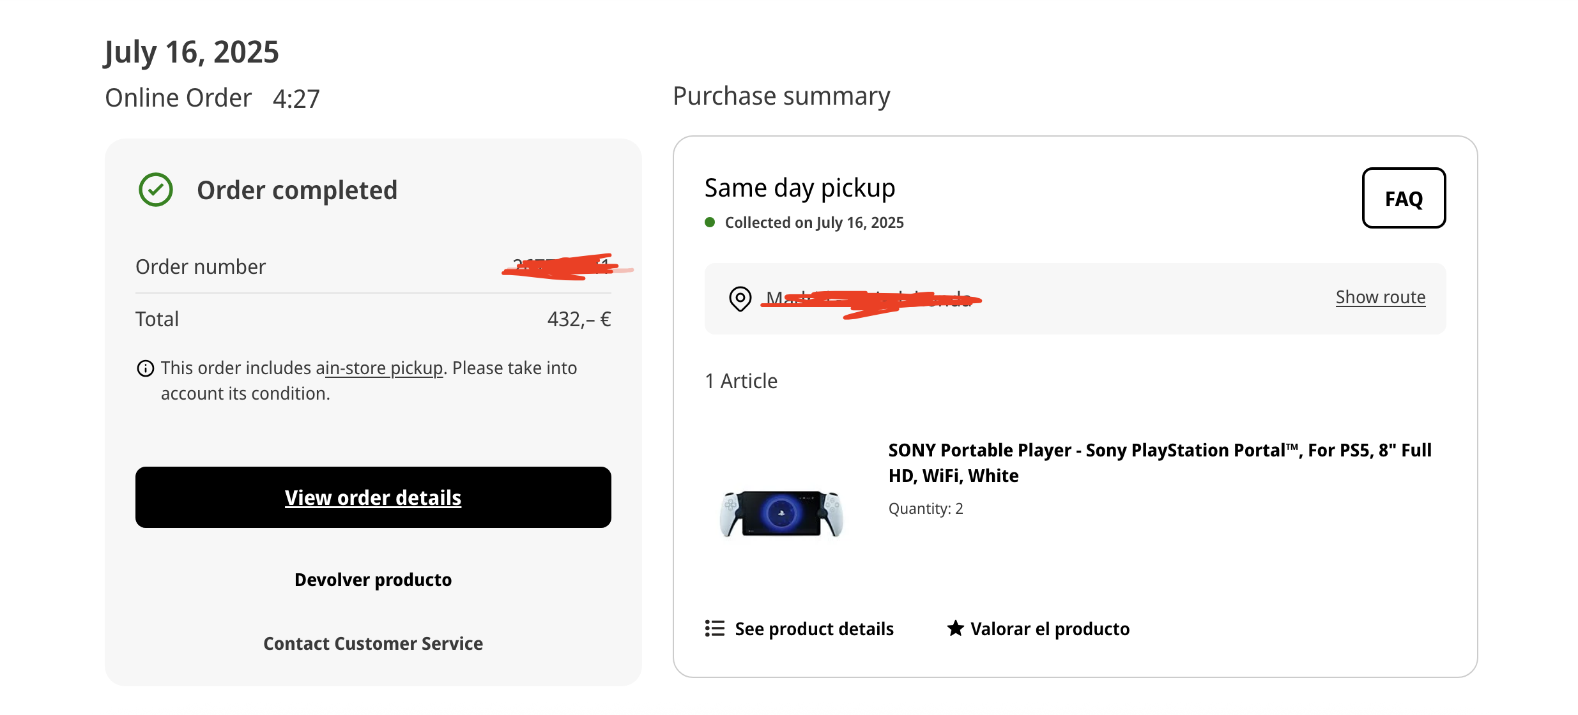The image size is (1578, 715).
Task: Open the in-store pickup link
Action: click(384, 368)
